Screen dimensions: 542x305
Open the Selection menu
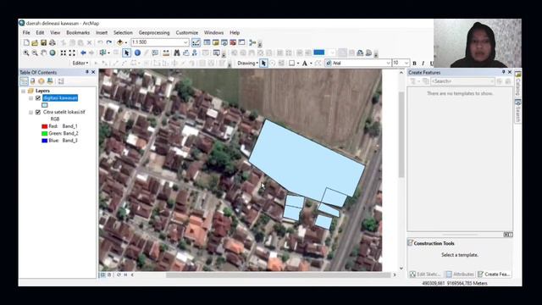click(x=123, y=32)
